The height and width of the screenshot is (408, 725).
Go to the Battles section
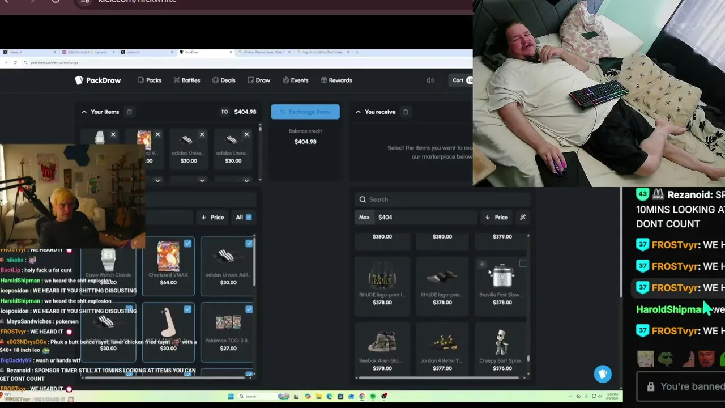(x=187, y=80)
